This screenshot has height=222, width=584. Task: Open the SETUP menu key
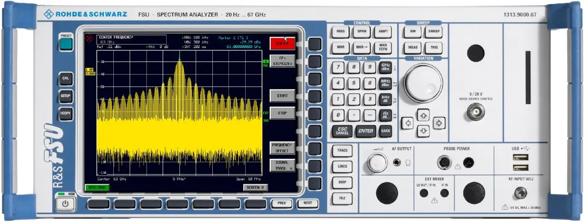click(x=66, y=96)
